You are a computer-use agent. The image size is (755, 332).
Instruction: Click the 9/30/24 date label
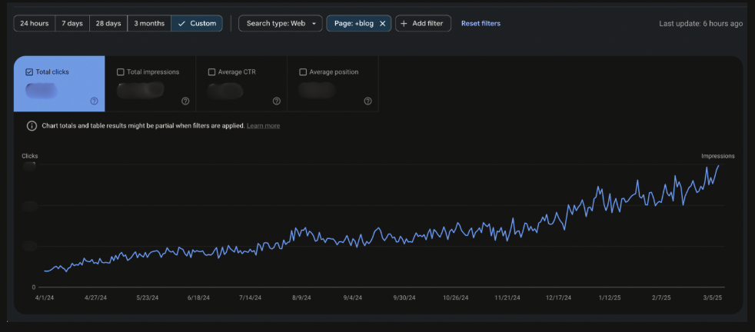coord(404,298)
